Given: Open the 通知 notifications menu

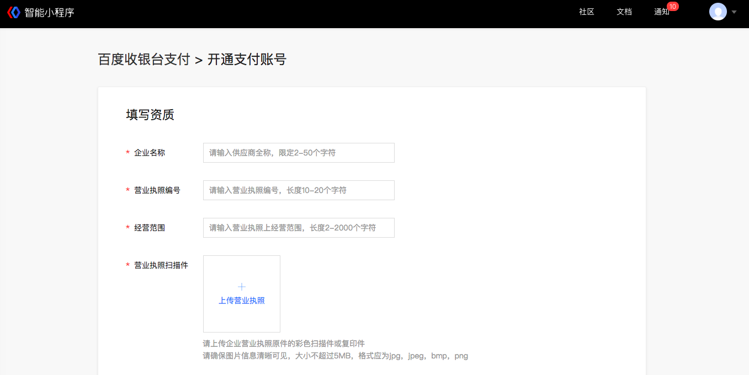Looking at the screenshot, I should point(662,12).
